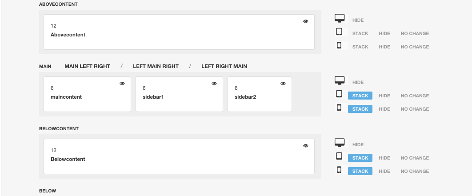This screenshot has width=472, height=196.
Task: Click tablet icon in Abovecontent settings
Action: [339, 32]
